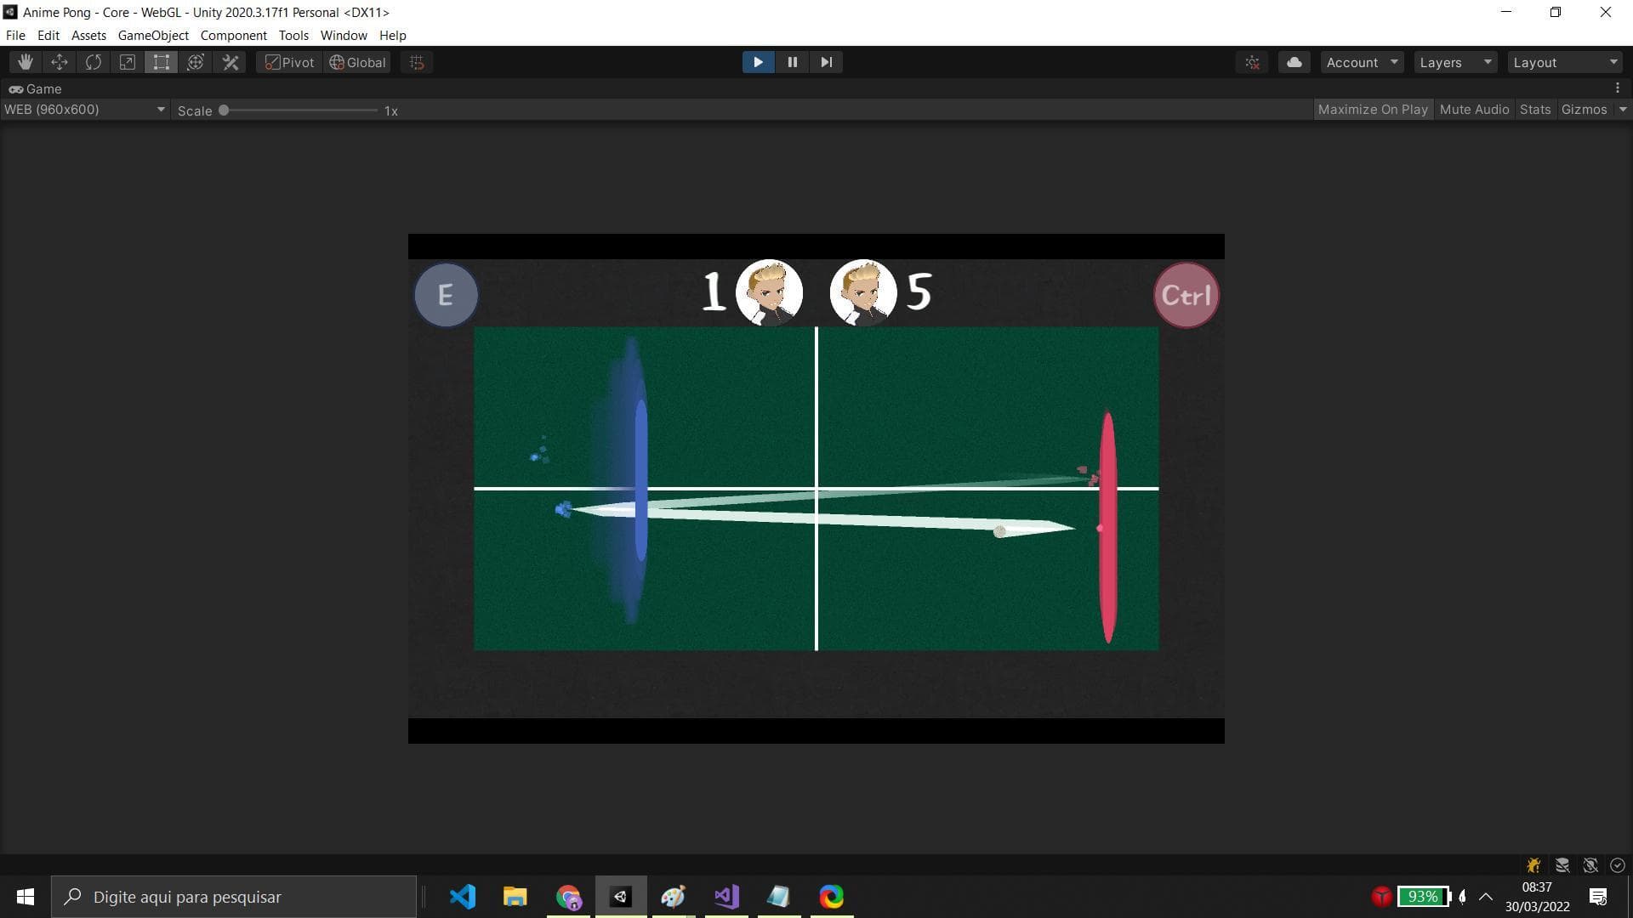
Task: Toggle Mute Audio in Game view
Action: point(1474,110)
